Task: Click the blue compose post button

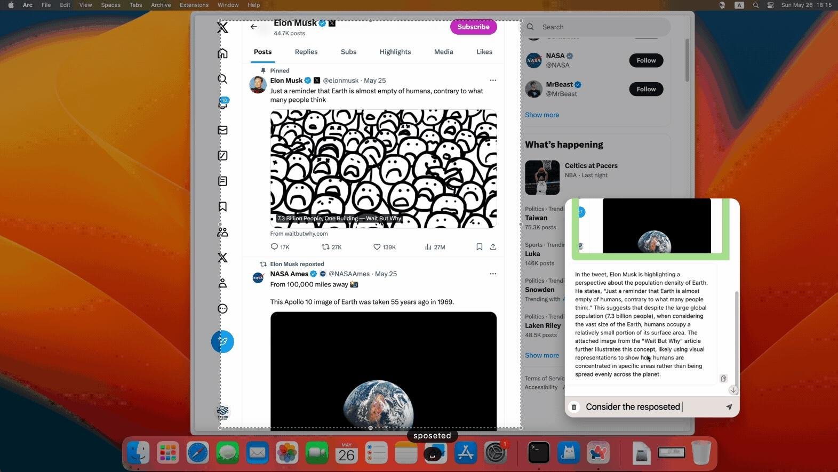Action: [223, 341]
